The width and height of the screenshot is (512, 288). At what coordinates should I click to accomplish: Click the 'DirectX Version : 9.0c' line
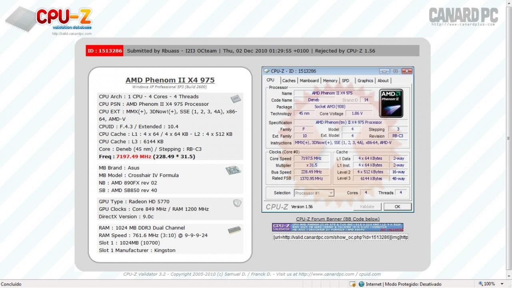point(126,217)
